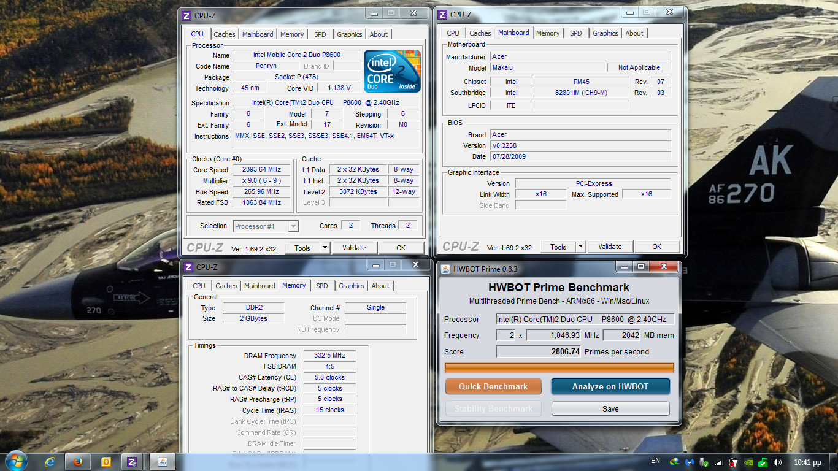This screenshot has width=838, height=471.
Task: Click Tools button in CPU-tab window
Action: pyautogui.click(x=302, y=248)
